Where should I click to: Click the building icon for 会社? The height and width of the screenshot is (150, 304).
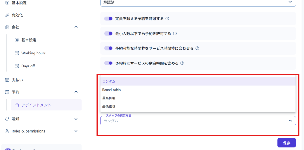[x=7, y=27]
